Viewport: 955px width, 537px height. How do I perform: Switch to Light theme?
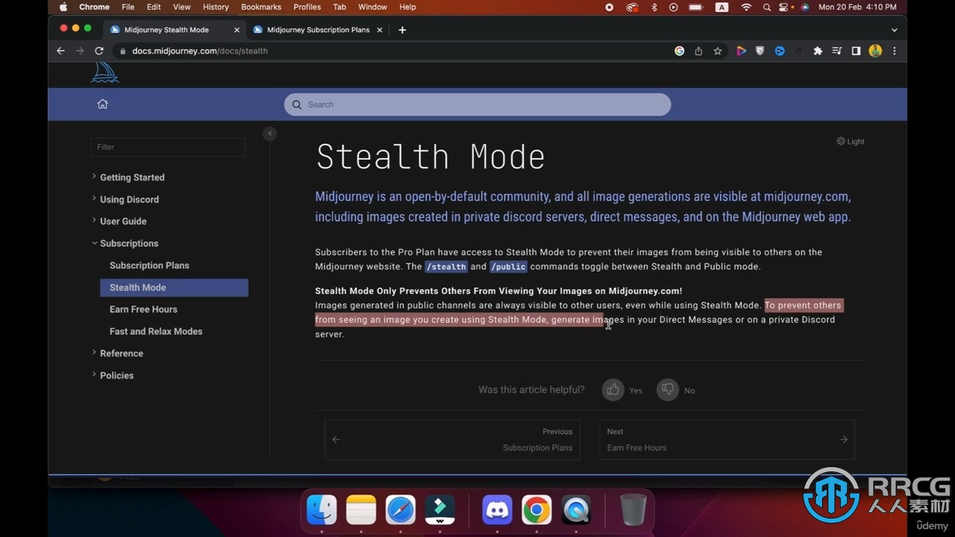click(851, 141)
